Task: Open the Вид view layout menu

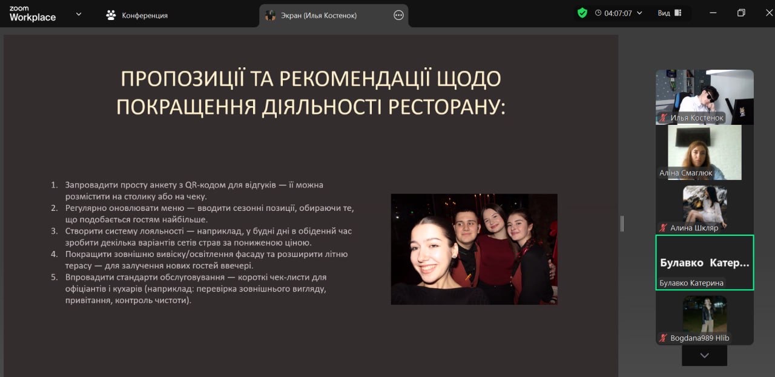Action: [670, 13]
